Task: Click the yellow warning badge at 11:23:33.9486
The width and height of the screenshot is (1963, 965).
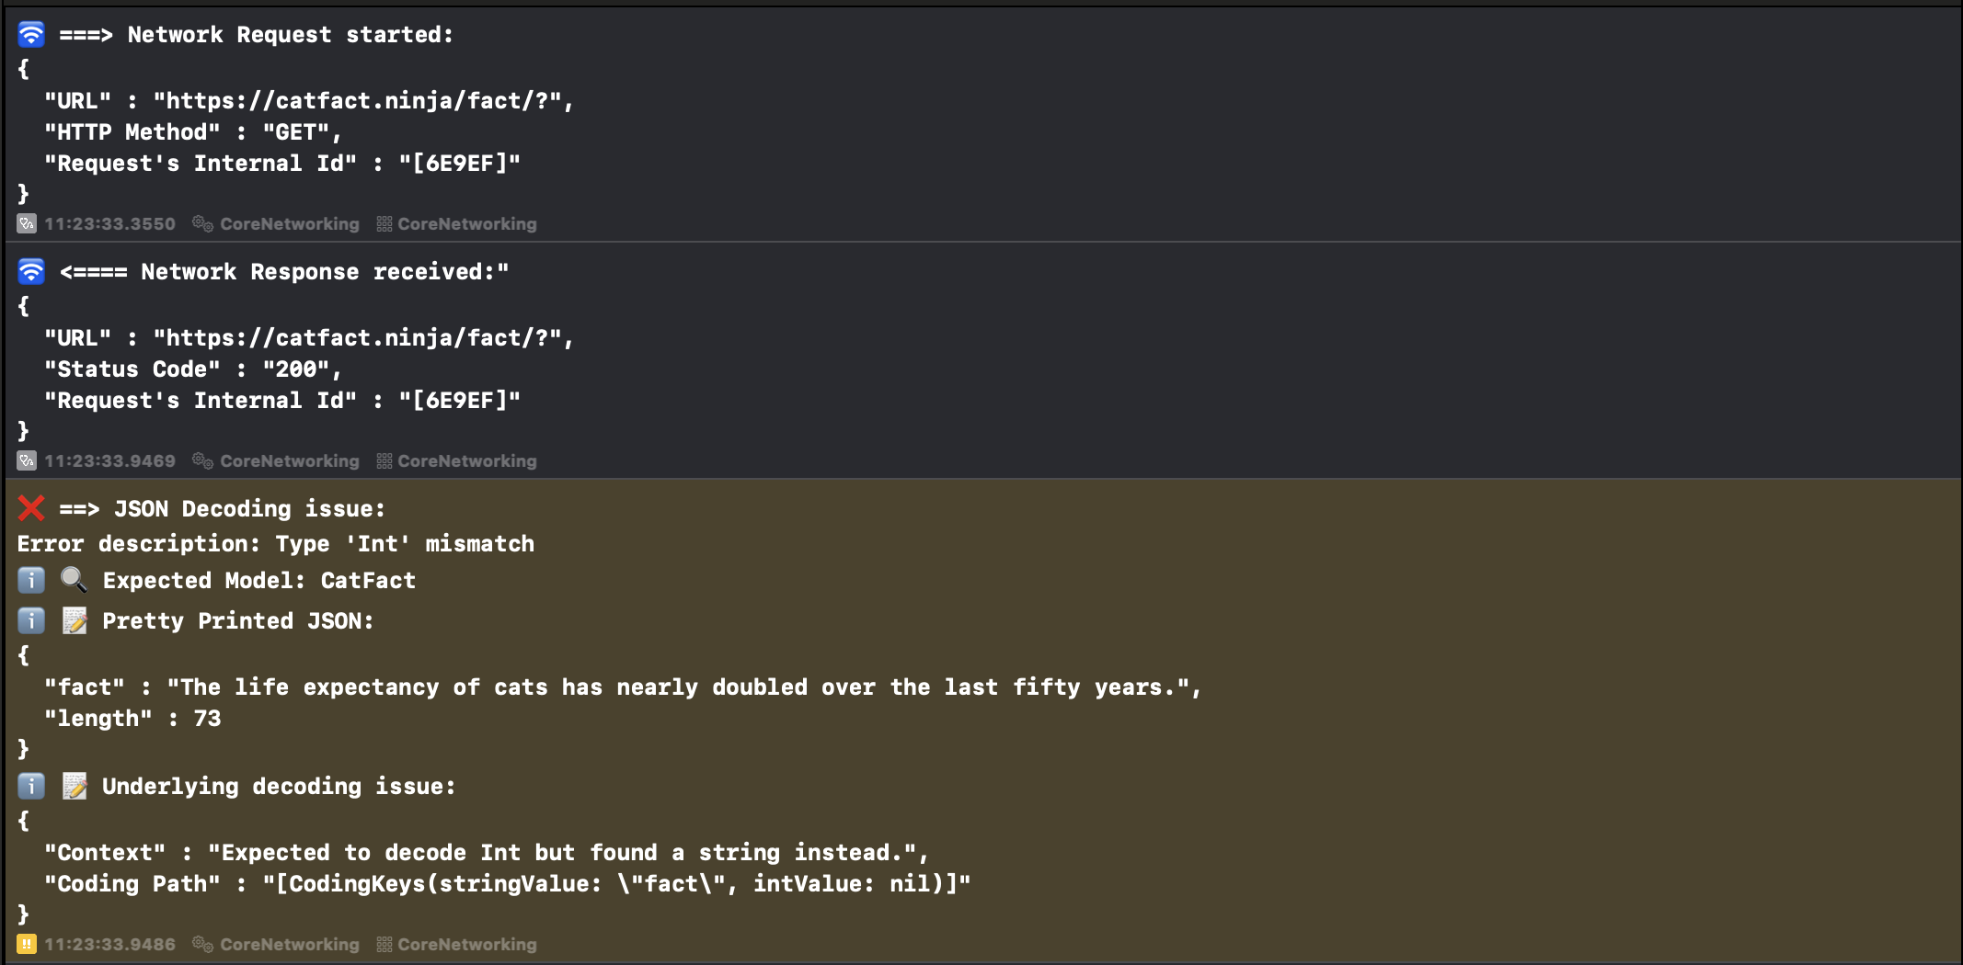Action: 27,944
